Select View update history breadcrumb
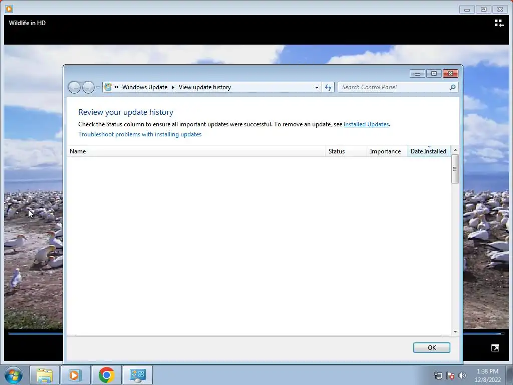Image resolution: width=513 pixels, height=385 pixels. (205, 87)
